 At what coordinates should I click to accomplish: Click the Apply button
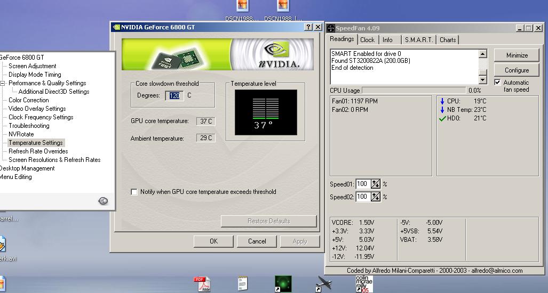[300, 241]
